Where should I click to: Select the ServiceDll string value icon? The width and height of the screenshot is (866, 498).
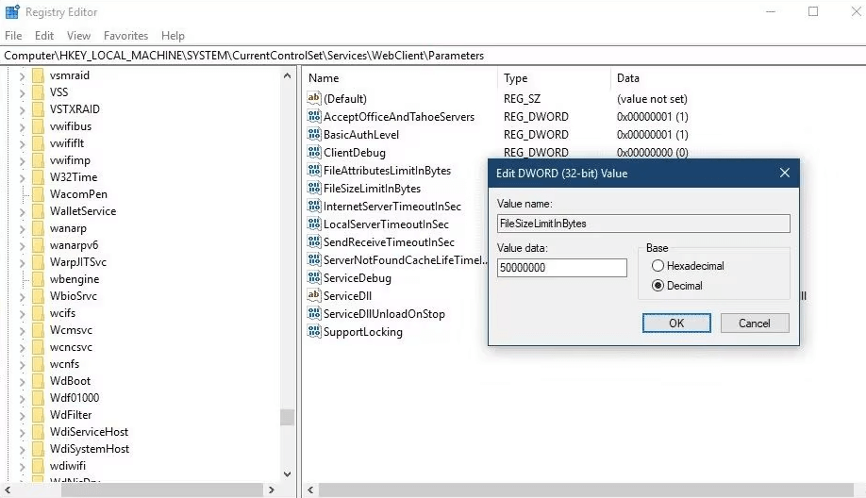(x=314, y=296)
